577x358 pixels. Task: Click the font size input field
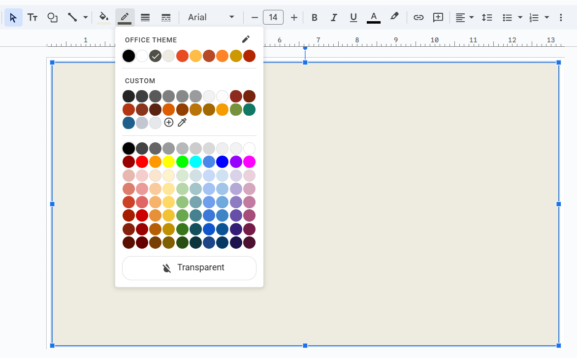point(273,17)
